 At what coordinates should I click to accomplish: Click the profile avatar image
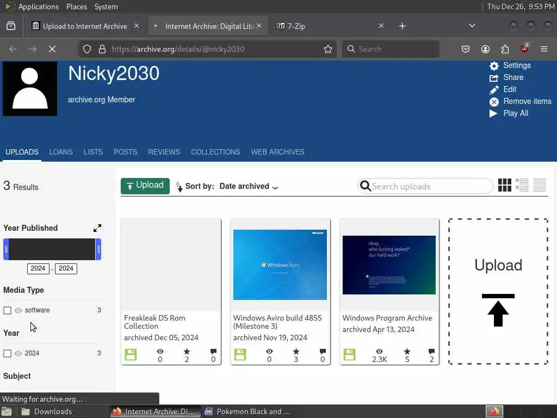pyautogui.click(x=30, y=89)
